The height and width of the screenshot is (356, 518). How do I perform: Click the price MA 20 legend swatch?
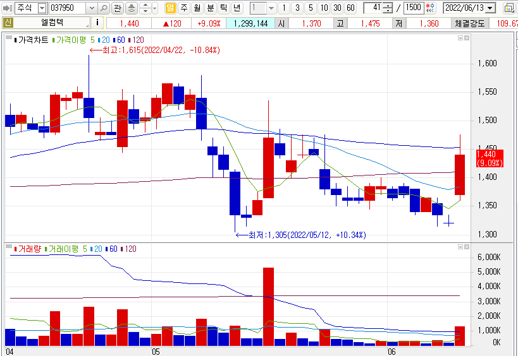tap(99, 40)
